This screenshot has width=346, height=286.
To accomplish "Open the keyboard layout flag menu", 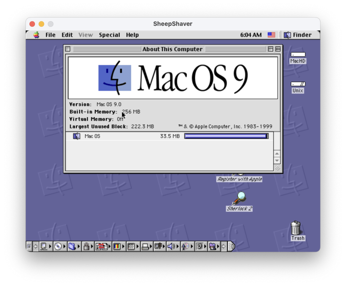I will 271,35.
